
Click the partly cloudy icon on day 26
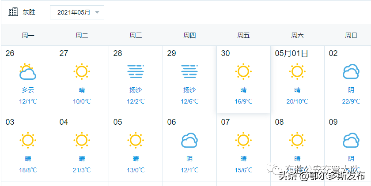click(27, 71)
